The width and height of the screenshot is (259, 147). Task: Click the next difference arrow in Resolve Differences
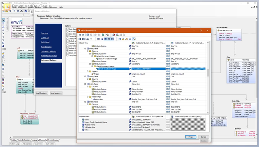click(x=83, y=35)
